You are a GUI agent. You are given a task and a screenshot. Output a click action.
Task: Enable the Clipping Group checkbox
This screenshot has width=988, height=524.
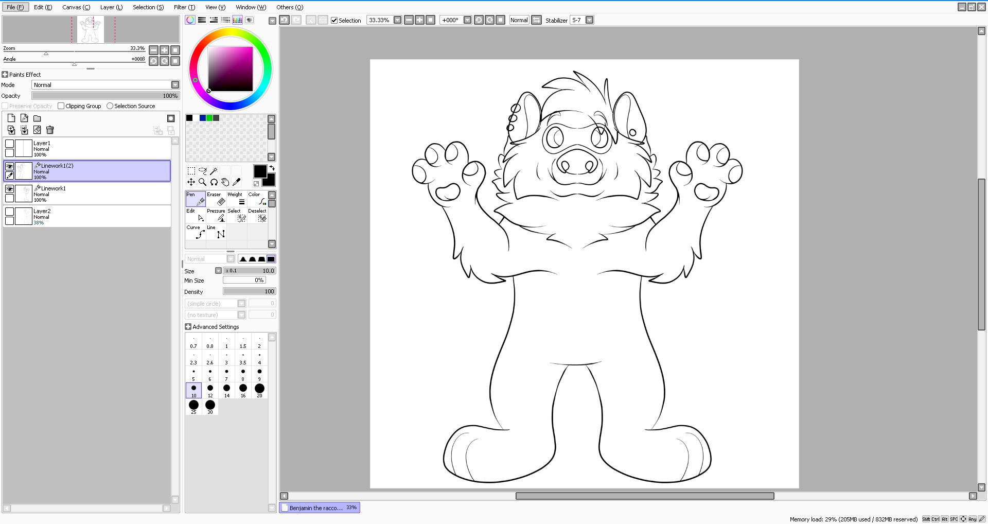pos(61,106)
